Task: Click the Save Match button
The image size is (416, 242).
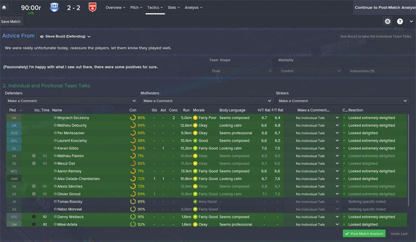Action: 11,21
